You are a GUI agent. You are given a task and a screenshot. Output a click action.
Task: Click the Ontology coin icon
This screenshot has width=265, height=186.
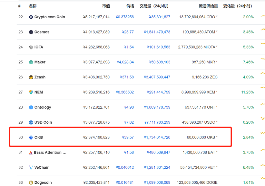31,107
